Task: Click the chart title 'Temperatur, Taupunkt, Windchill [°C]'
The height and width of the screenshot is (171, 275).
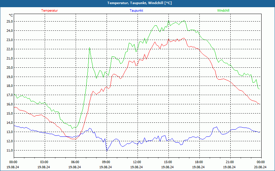Action: [x=140, y=3]
